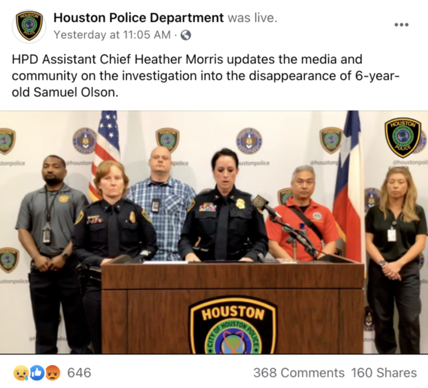
Task: Click the public globe privacy icon
Action: (x=186, y=35)
